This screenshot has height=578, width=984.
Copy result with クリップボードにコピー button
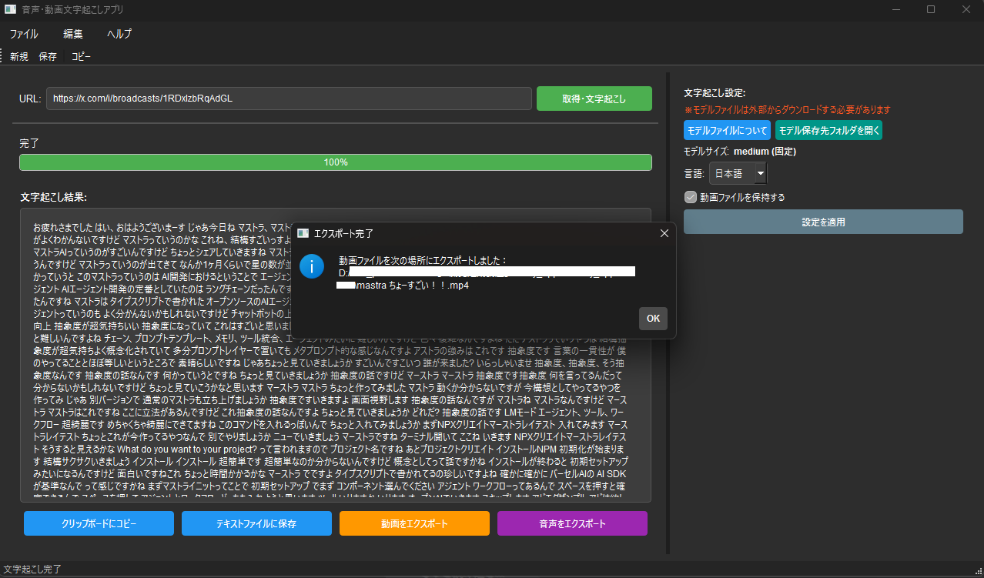tap(99, 523)
